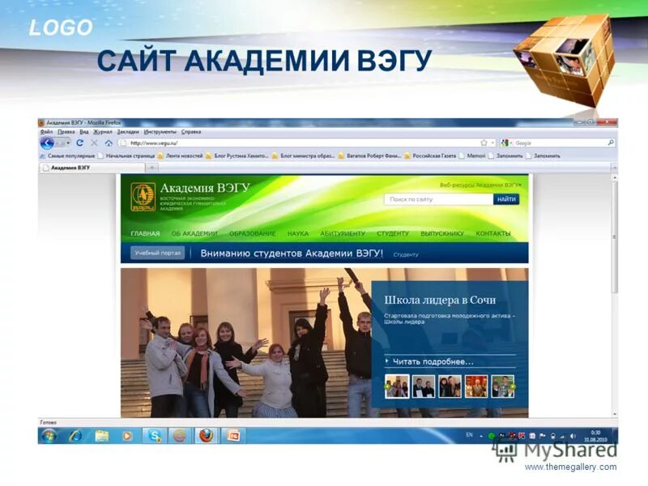The image size is (648, 486).
Task: Open Самые популярные bookmark
Action: (67, 156)
